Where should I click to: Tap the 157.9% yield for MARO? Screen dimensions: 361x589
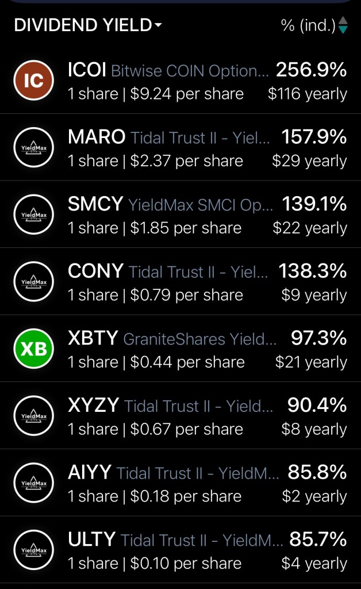click(314, 137)
